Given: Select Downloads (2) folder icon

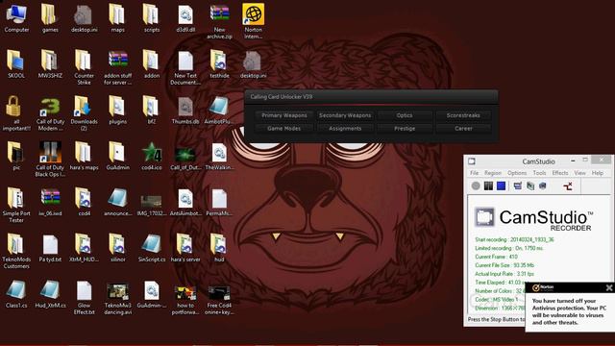Looking at the screenshot, I should click(x=84, y=113).
